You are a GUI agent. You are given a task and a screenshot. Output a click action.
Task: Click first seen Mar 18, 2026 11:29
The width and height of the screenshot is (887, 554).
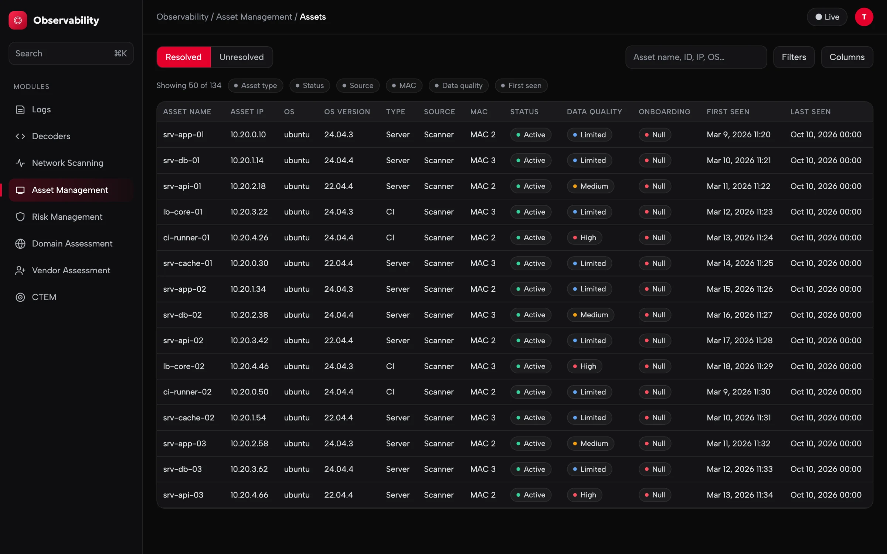pyautogui.click(x=740, y=366)
